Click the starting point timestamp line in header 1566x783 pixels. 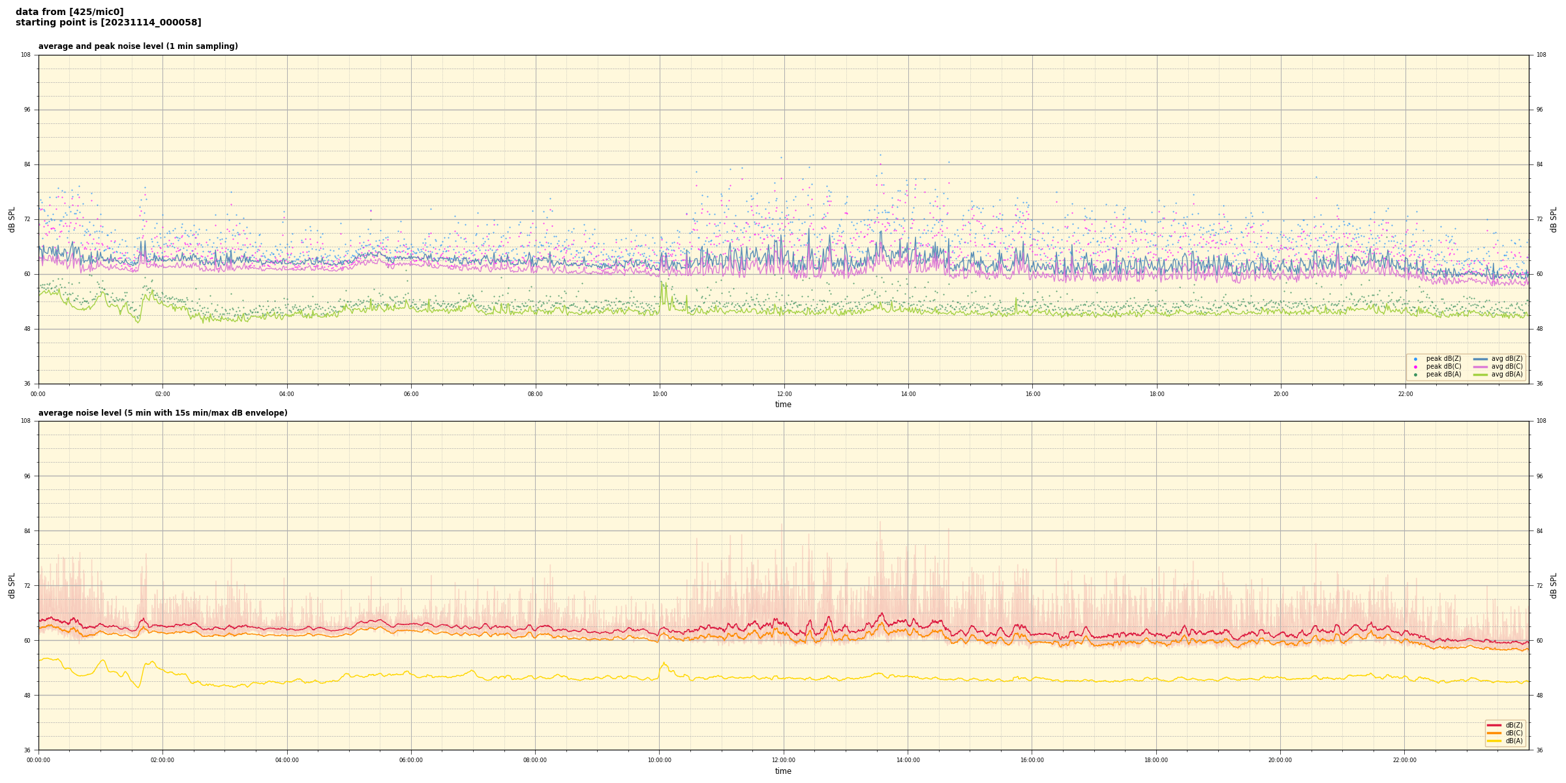click(x=108, y=23)
